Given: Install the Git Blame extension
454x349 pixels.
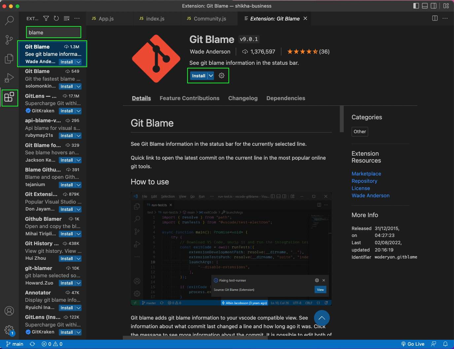Looking at the screenshot, I should [198, 75].
